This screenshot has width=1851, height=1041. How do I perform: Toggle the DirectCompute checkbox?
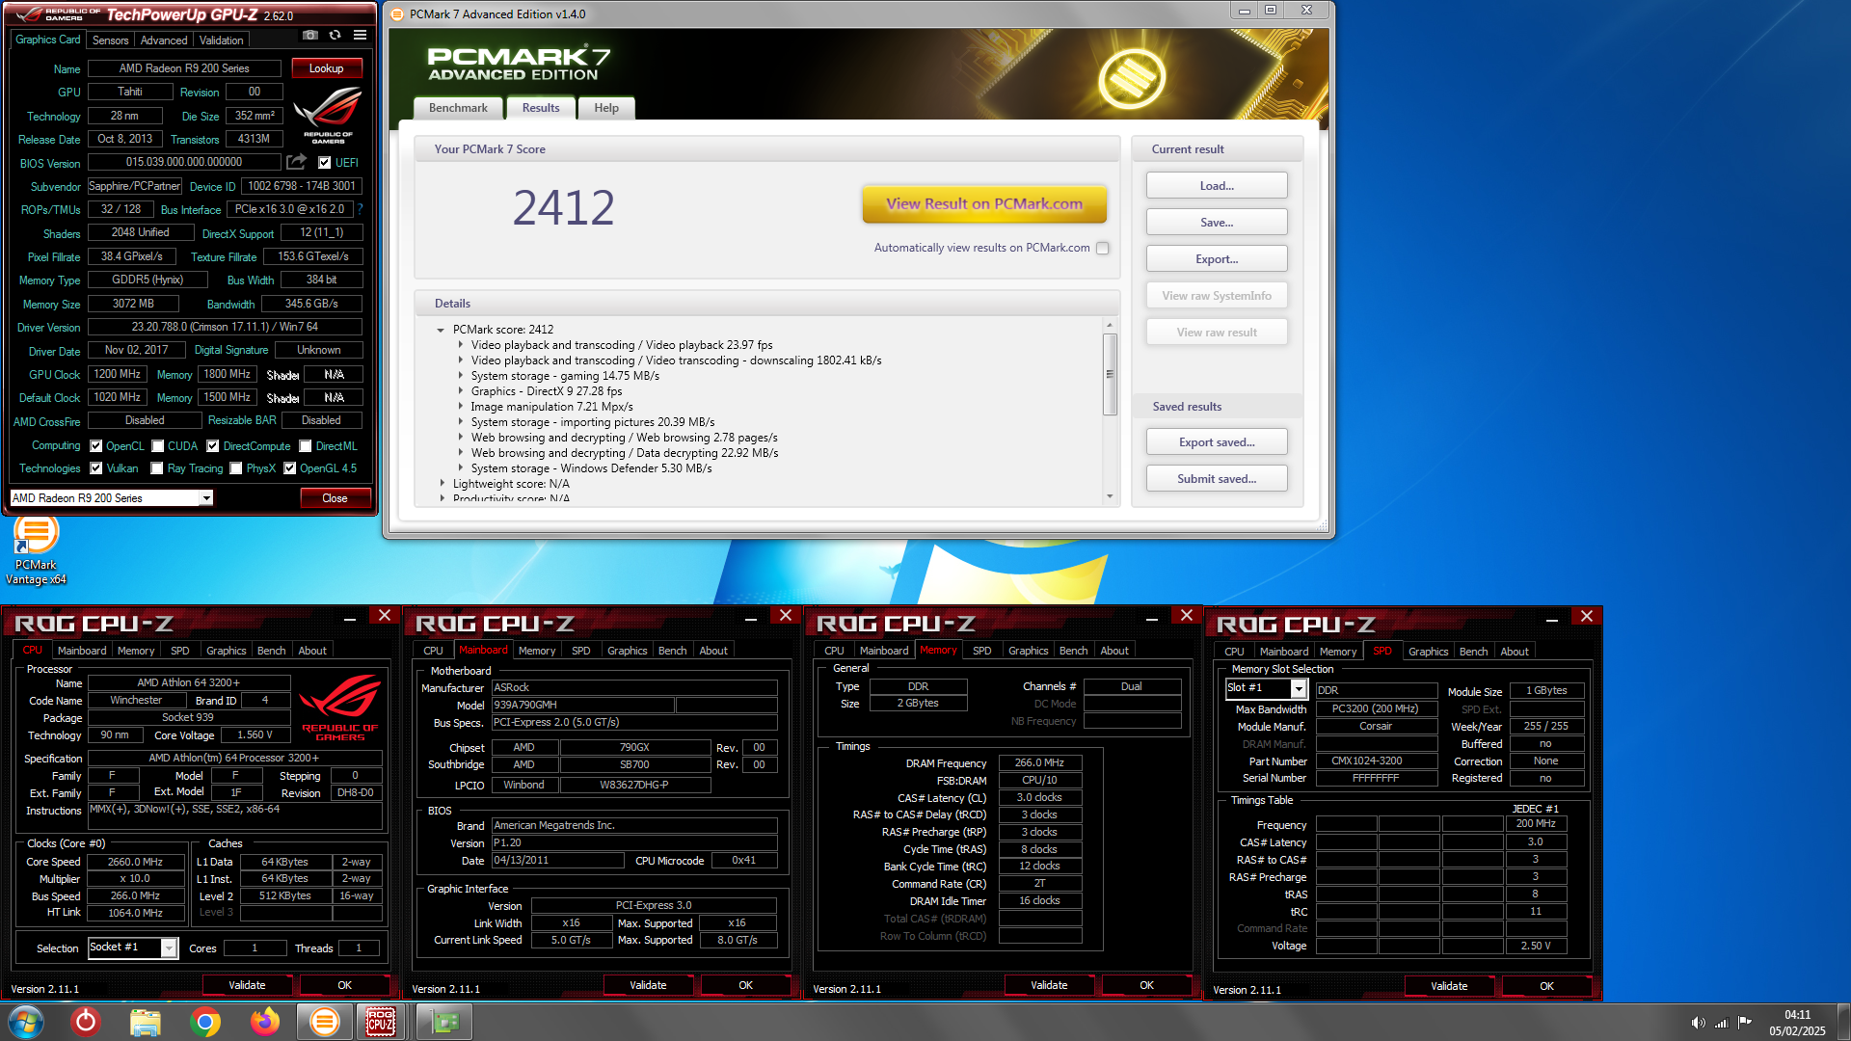[212, 446]
